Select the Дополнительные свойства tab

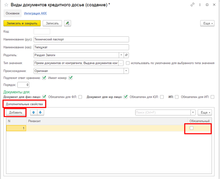tap(24, 104)
